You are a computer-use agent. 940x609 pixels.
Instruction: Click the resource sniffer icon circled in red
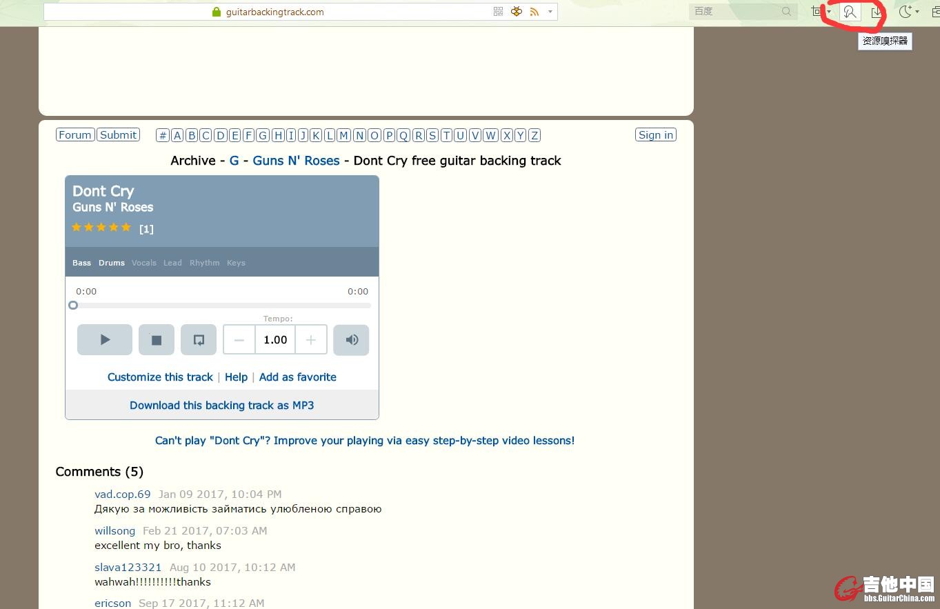850,12
